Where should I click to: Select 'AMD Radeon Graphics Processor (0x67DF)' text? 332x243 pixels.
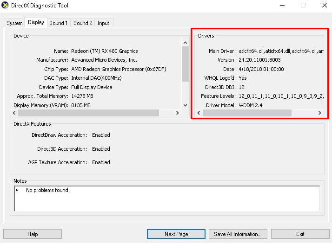pyautogui.click(x=119, y=69)
